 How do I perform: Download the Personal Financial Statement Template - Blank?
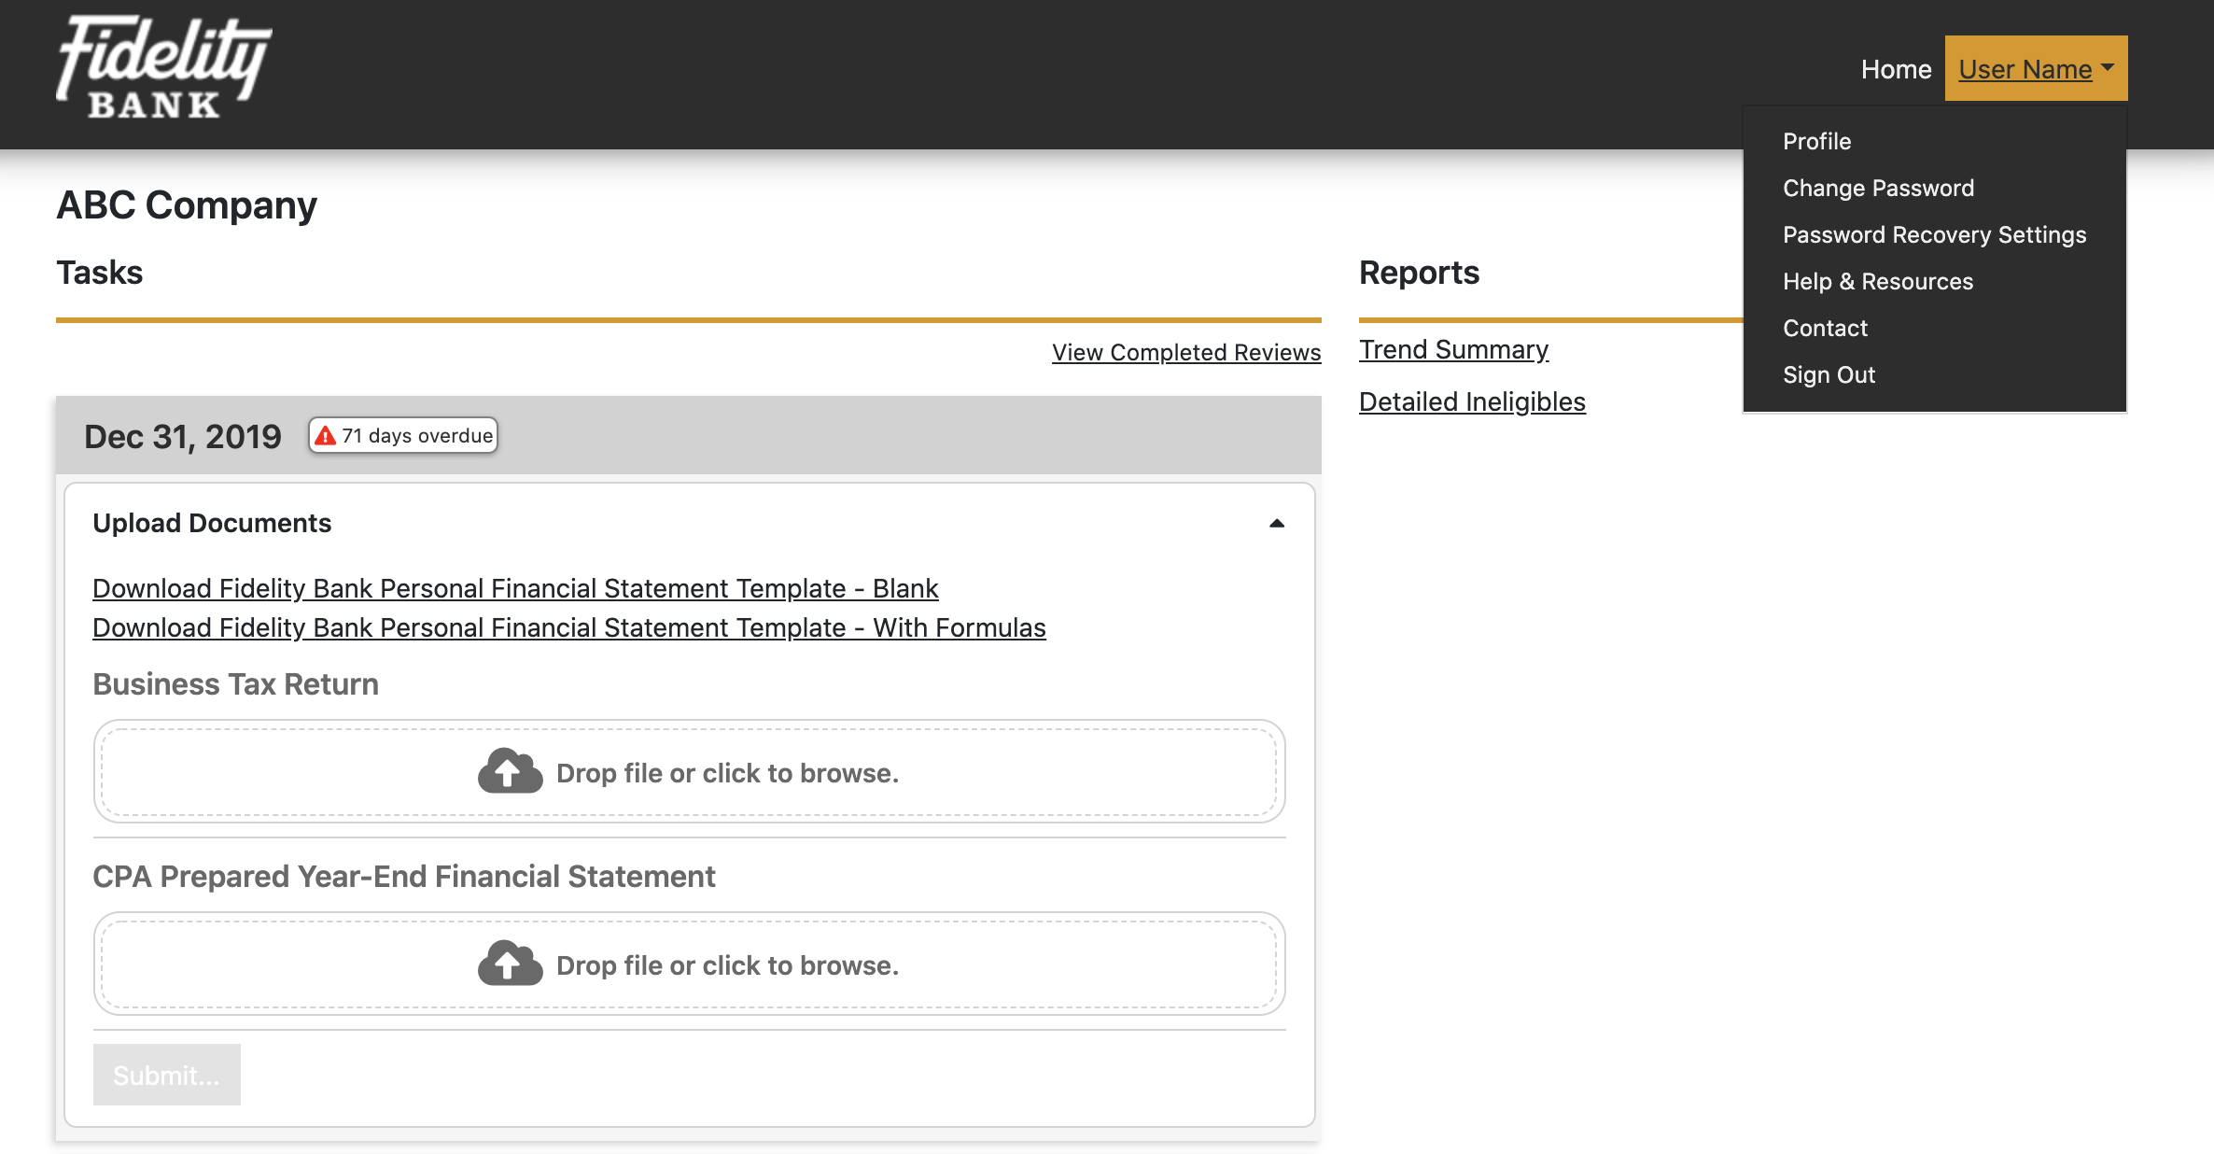coord(515,588)
